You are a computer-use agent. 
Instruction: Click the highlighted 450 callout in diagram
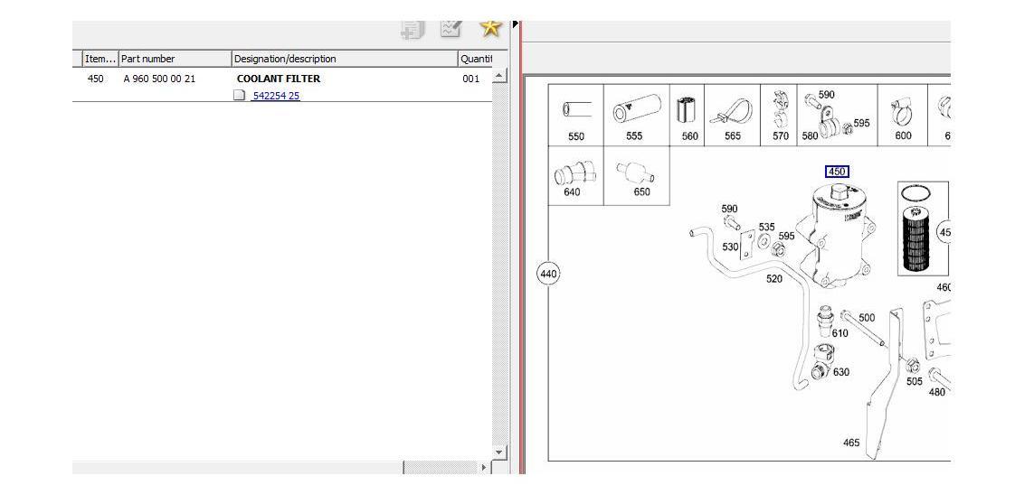837,172
